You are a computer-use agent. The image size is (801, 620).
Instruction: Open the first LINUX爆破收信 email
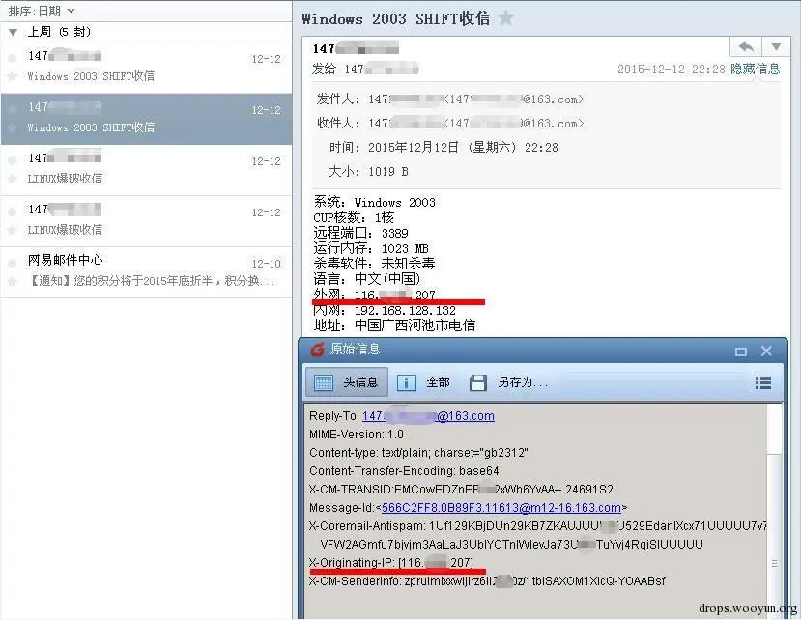tap(146, 170)
